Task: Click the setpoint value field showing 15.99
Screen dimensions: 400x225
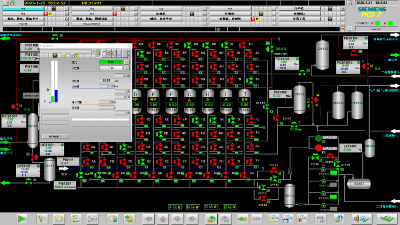Action: click(x=106, y=80)
